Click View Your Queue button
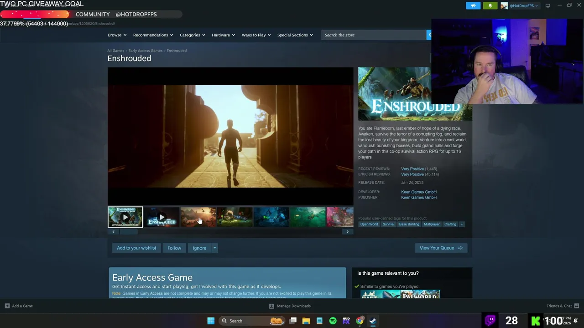The height and width of the screenshot is (328, 584). click(441, 248)
